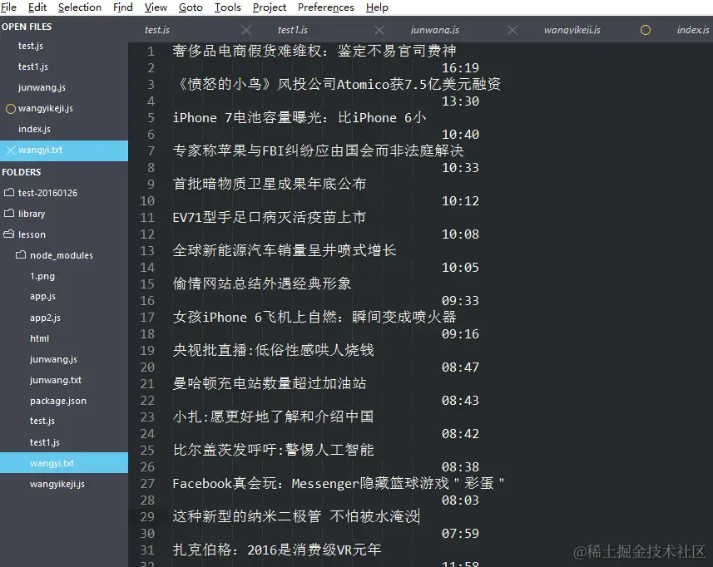The width and height of the screenshot is (713, 567).
Task: Open the Tools menu
Action: [x=228, y=7]
